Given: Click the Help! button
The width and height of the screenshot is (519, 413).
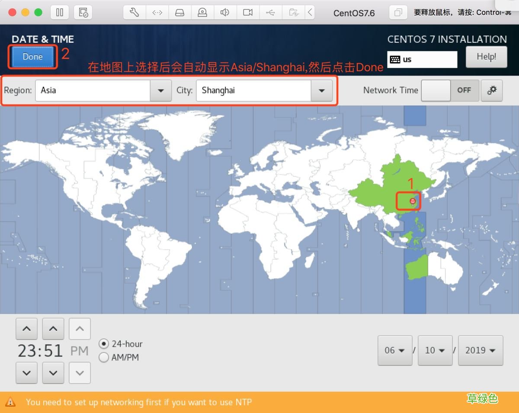Looking at the screenshot, I should (486, 57).
